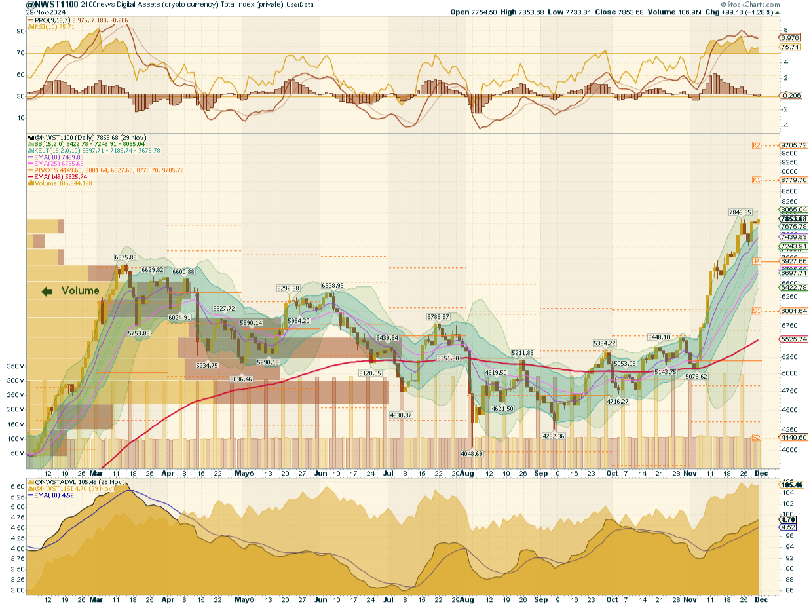The height and width of the screenshot is (604, 811).
Task: Select the EMA(143) 5525.74 legend line
Action: click(58, 177)
